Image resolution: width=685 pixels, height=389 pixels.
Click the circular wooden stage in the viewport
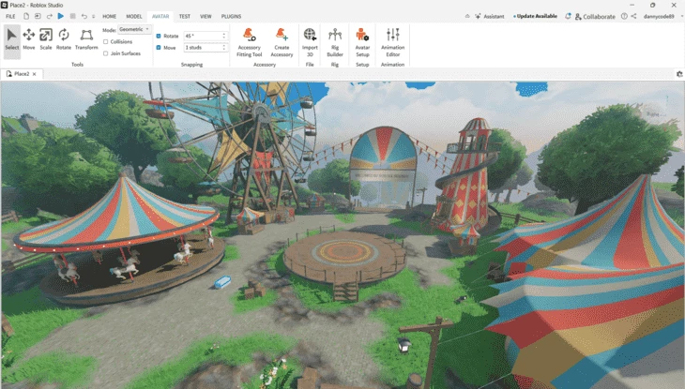(345, 260)
